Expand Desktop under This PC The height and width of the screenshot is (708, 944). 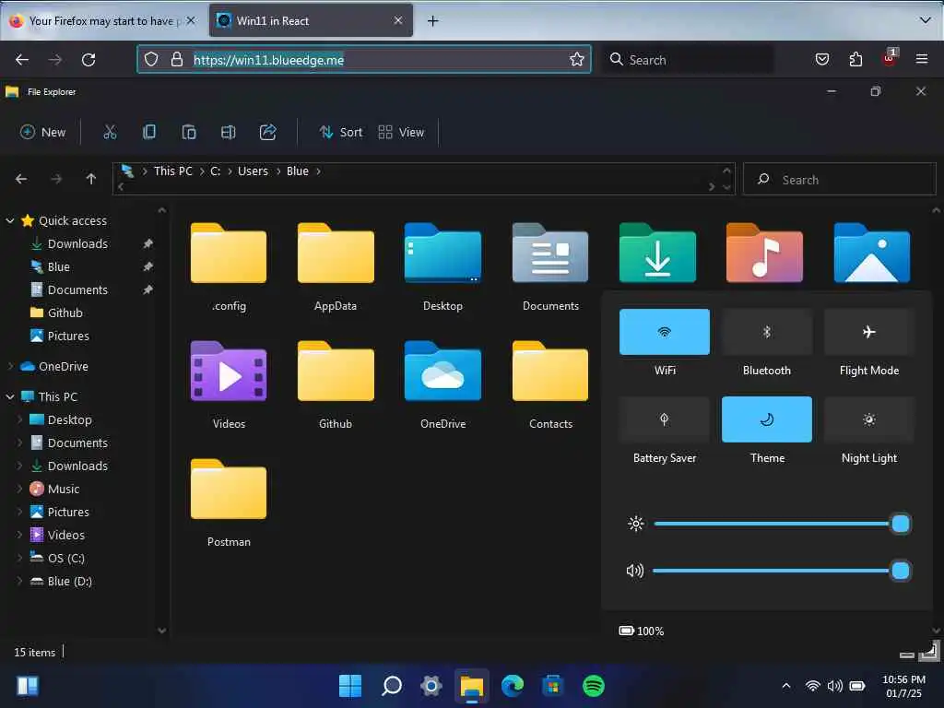(20, 419)
